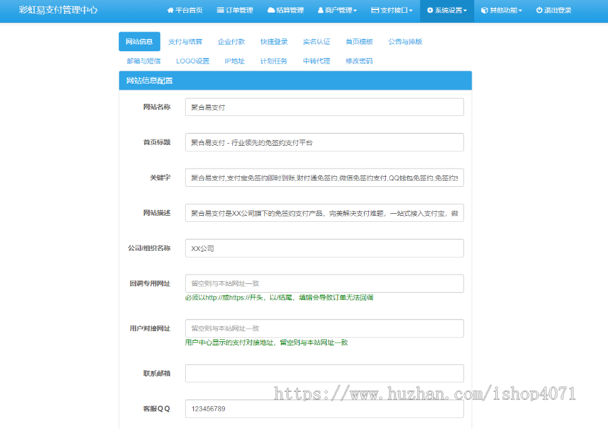Click the card icon beside 支付接口
Viewport: 608px width, 429px height.
click(x=375, y=11)
